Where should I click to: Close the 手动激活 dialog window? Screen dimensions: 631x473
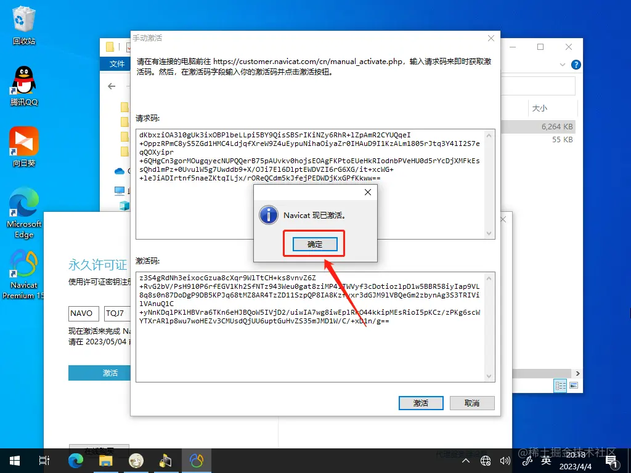pos(491,38)
